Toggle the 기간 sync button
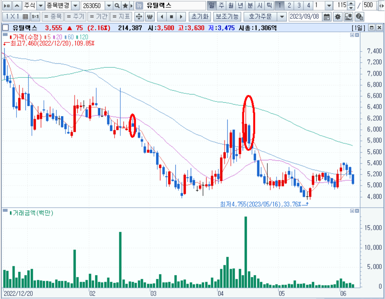 [99, 17]
